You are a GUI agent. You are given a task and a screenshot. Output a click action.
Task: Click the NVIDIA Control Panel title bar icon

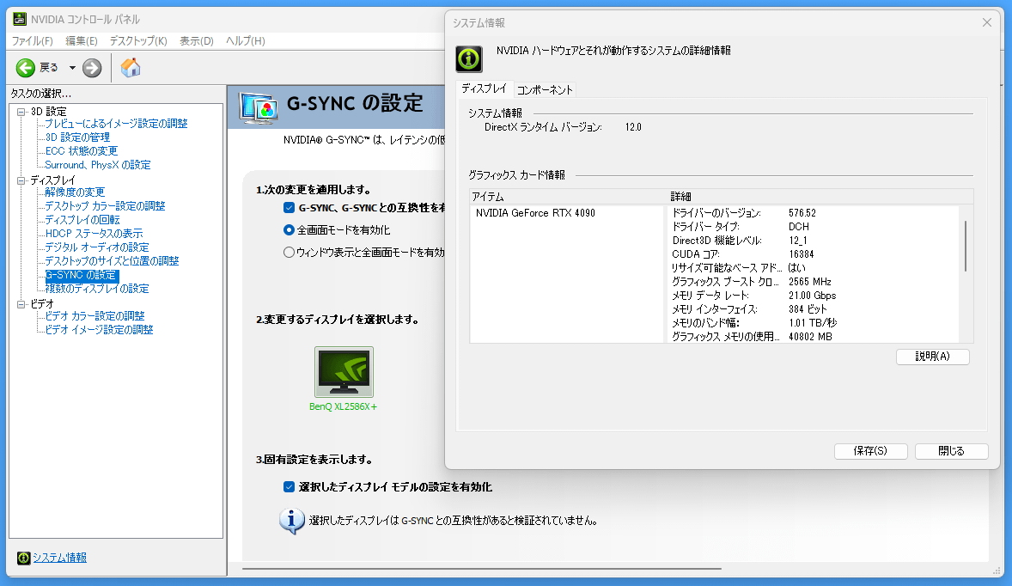pos(20,19)
